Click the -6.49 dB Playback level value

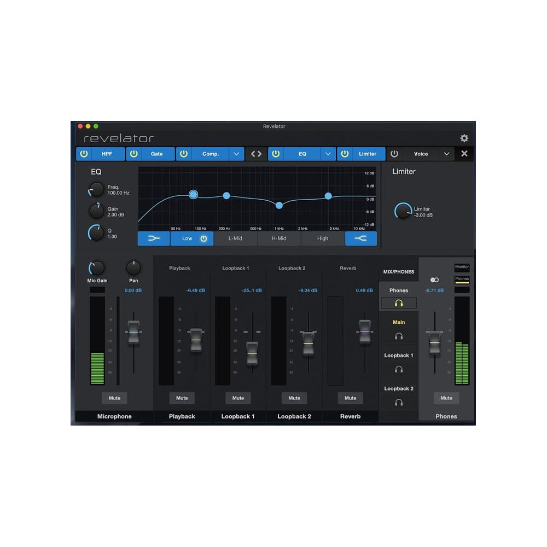tap(195, 290)
